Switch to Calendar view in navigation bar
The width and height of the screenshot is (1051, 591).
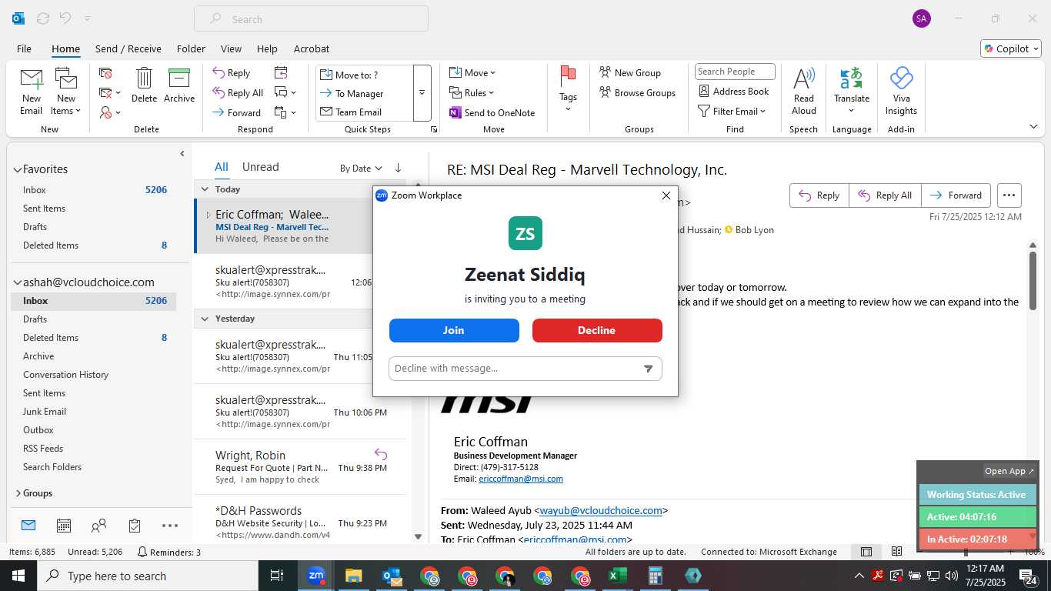point(64,526)
